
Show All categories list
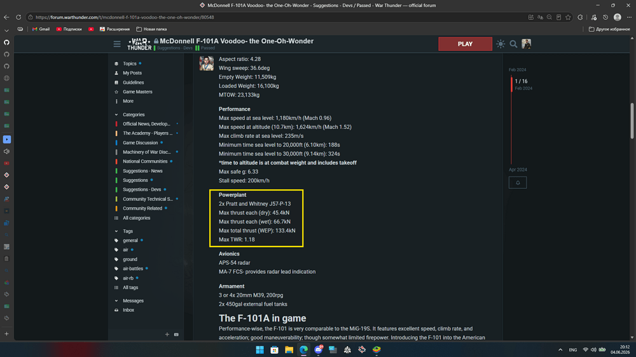[x=136, y=218]
